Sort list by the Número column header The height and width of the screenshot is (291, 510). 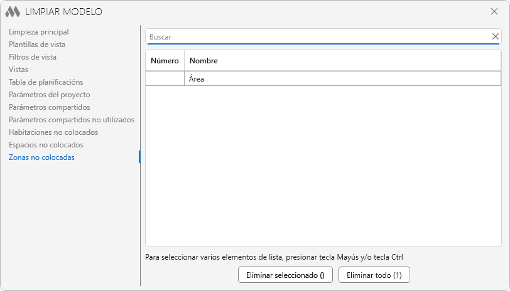pos(165,61)
